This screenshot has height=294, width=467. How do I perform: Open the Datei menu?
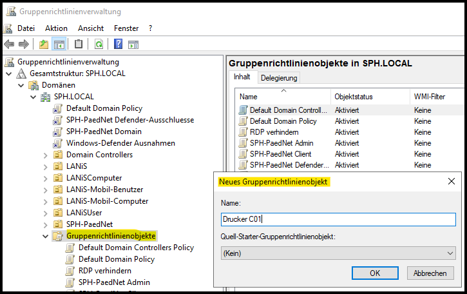click(26, 28)
